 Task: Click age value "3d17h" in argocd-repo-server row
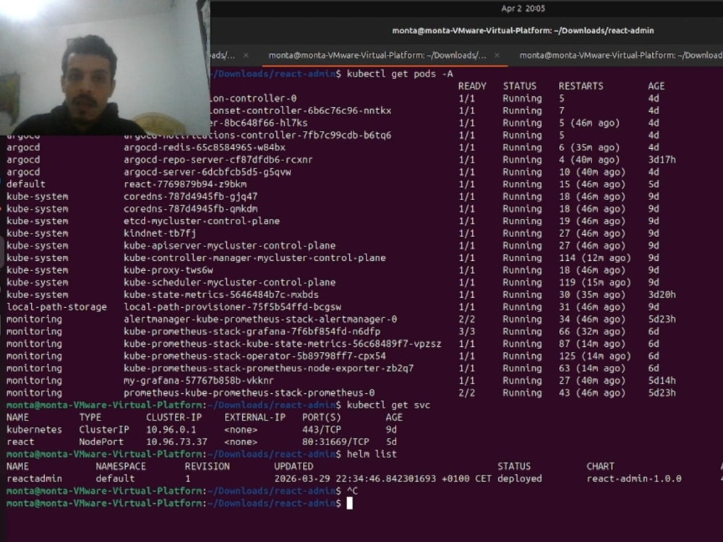coord(662,160)
